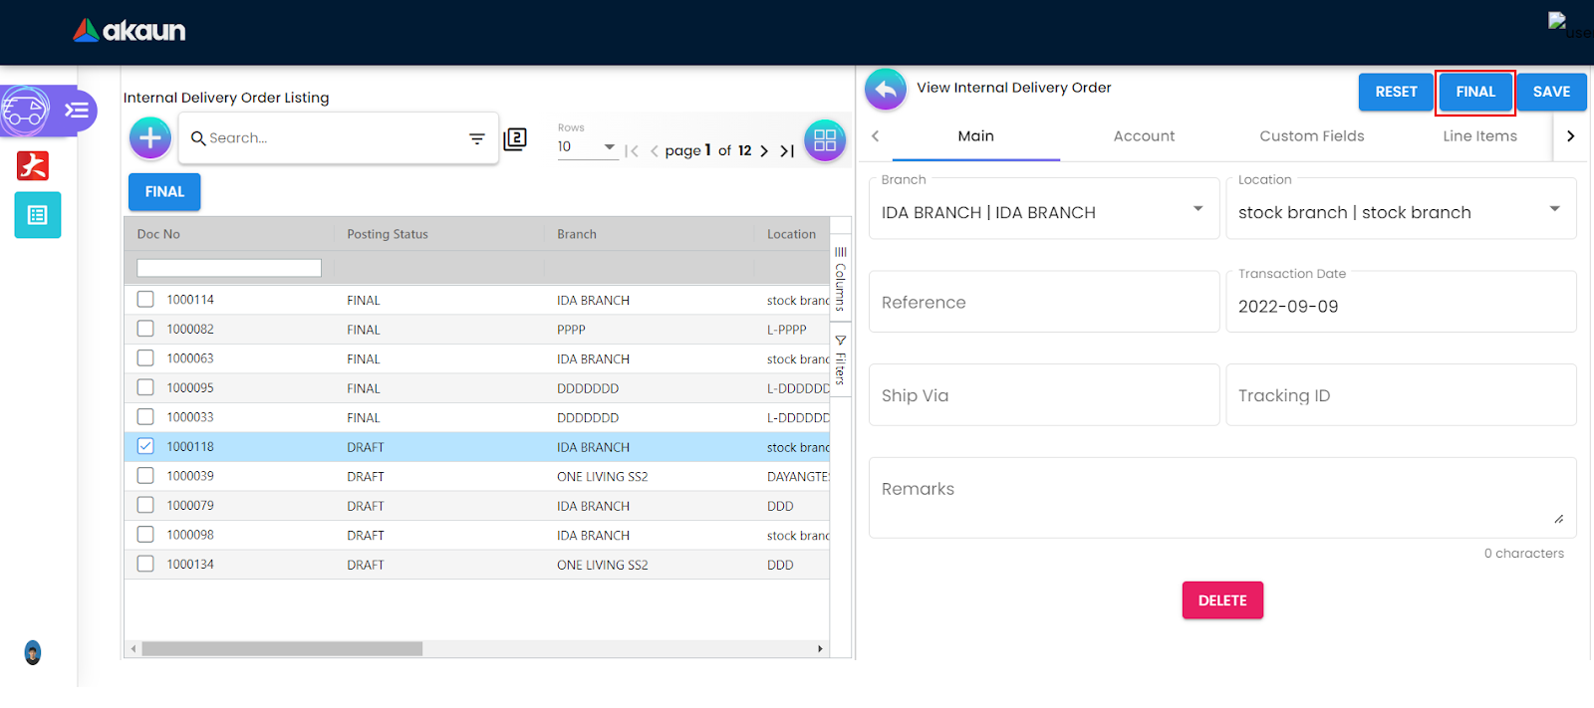The height and width of the screenshot is (708, 1594).
Task: Select checkbox for document 1000134
Action: pos(145,564)
